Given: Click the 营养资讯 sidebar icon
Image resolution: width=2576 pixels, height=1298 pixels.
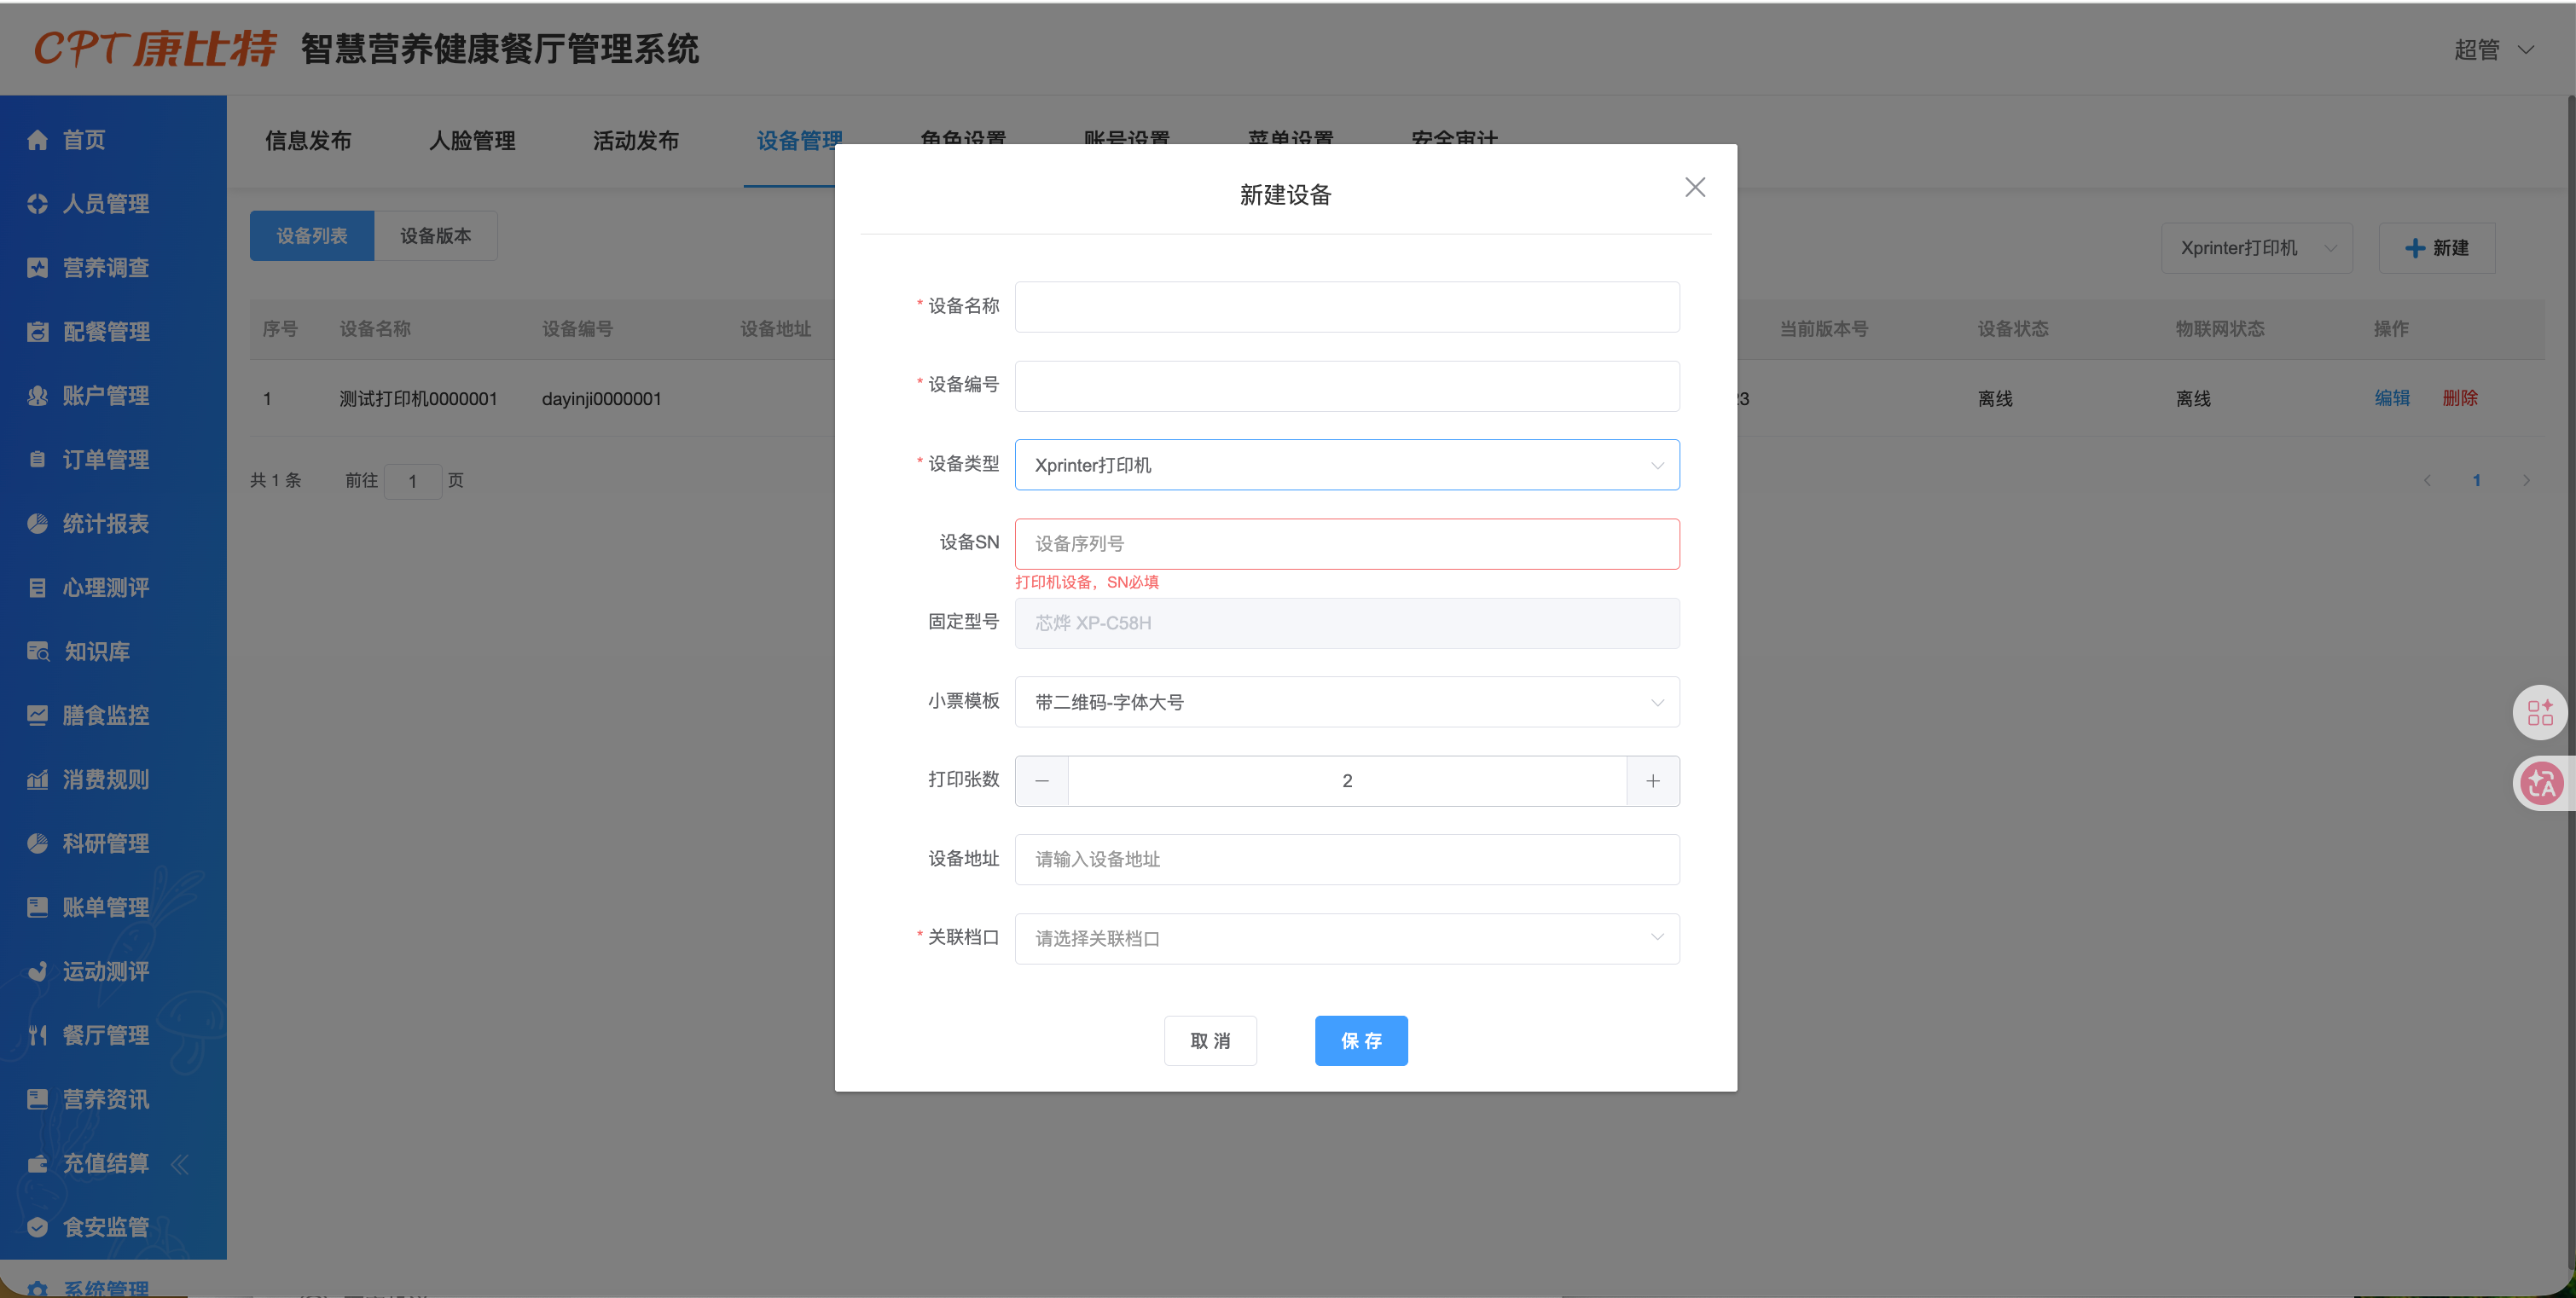Looking at the screenshot, I should point(37,1100).
